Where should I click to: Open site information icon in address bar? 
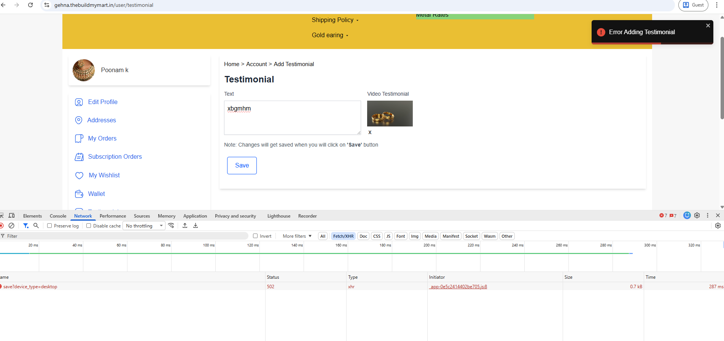coord(47,5)
